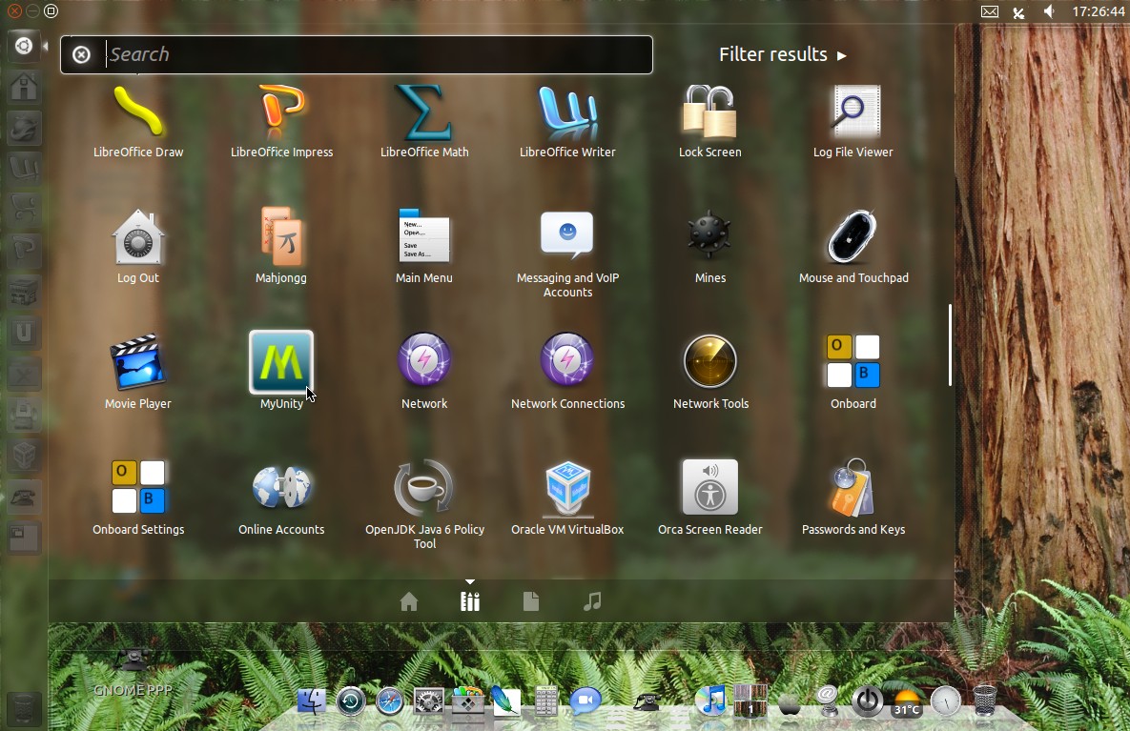
Task: Open the calculator in the dock
Action: click(546, 701)
